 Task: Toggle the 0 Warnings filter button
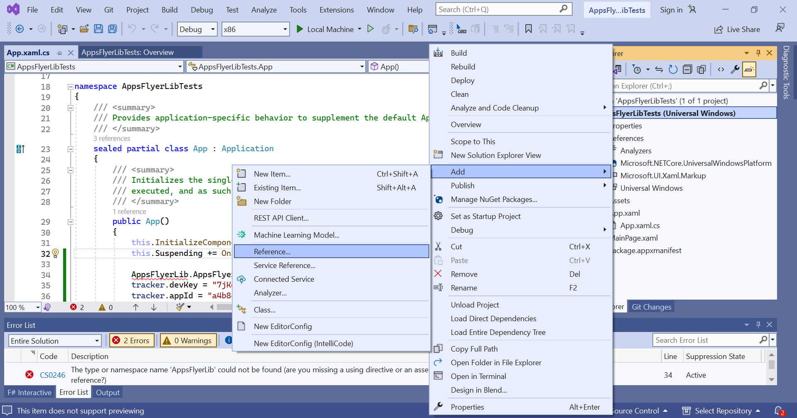[188, 341]
